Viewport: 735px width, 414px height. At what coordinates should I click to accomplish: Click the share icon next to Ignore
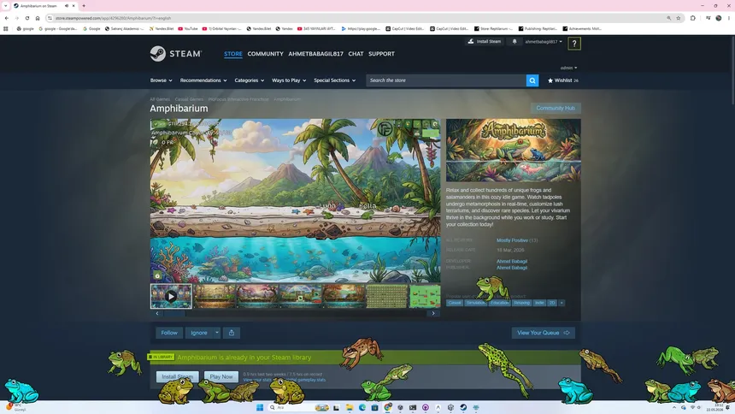pos(231,333)
